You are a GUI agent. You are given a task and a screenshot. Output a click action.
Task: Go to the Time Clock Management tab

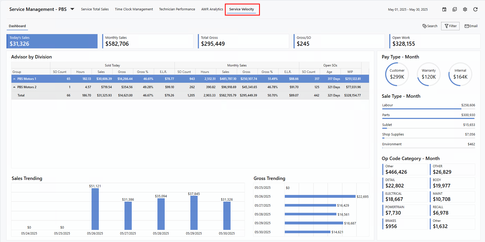[x=134, y=9]
